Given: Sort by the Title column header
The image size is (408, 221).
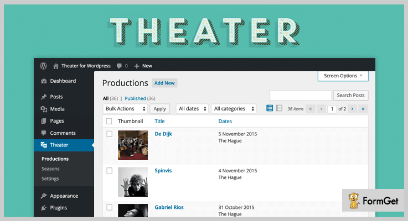Looking at the screenshot, I should coord(160,122).
